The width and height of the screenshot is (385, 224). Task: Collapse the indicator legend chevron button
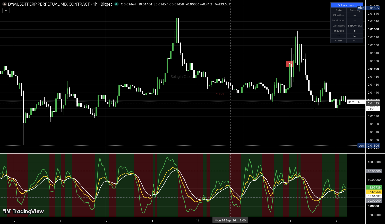click(6, 11)
